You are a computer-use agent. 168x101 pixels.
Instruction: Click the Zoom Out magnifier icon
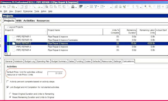click(x=150, y=7)
